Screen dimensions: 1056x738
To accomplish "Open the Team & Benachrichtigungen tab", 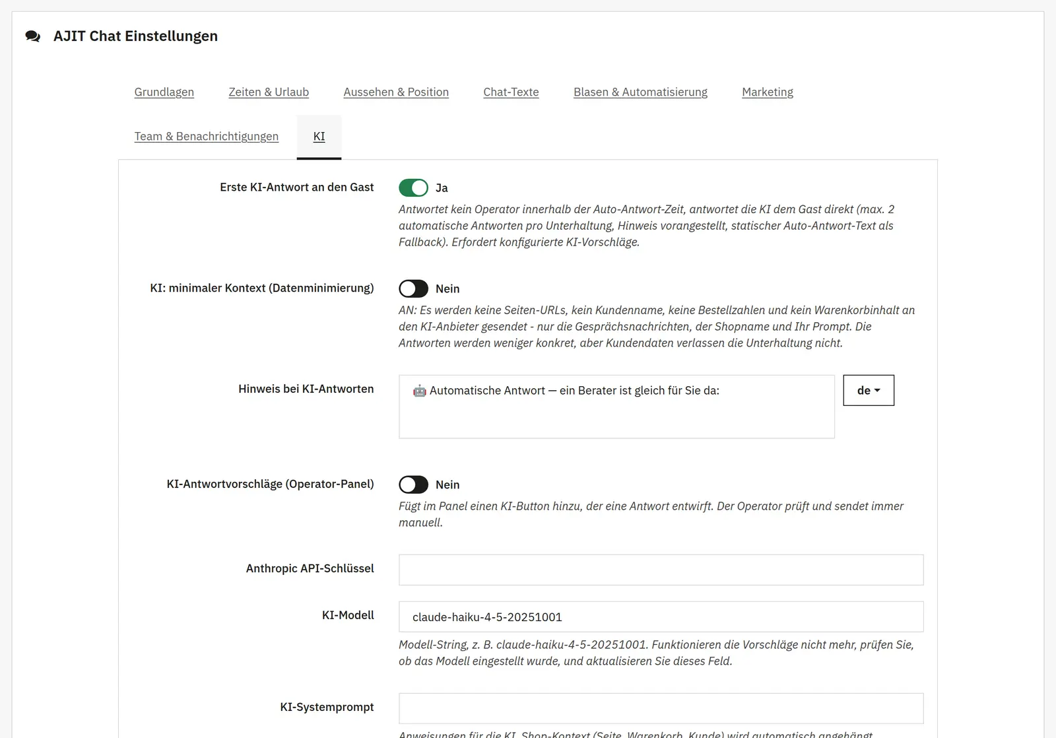I will pos(207,136).
